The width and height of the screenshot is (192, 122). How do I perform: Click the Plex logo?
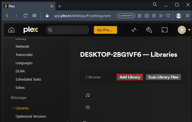coord(31,30)
